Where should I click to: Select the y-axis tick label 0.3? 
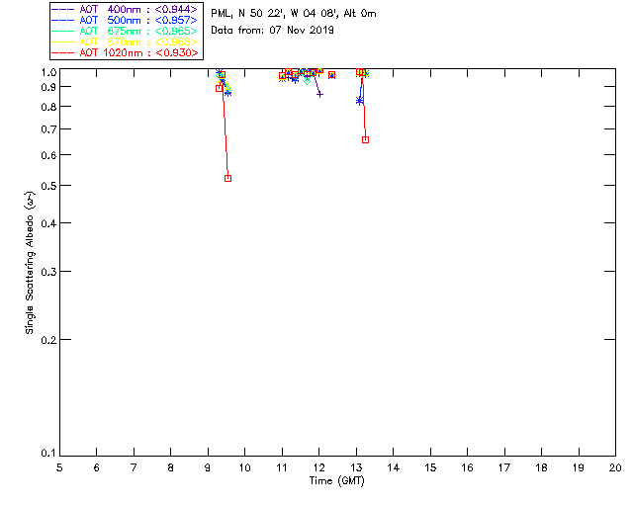(48, 272)
